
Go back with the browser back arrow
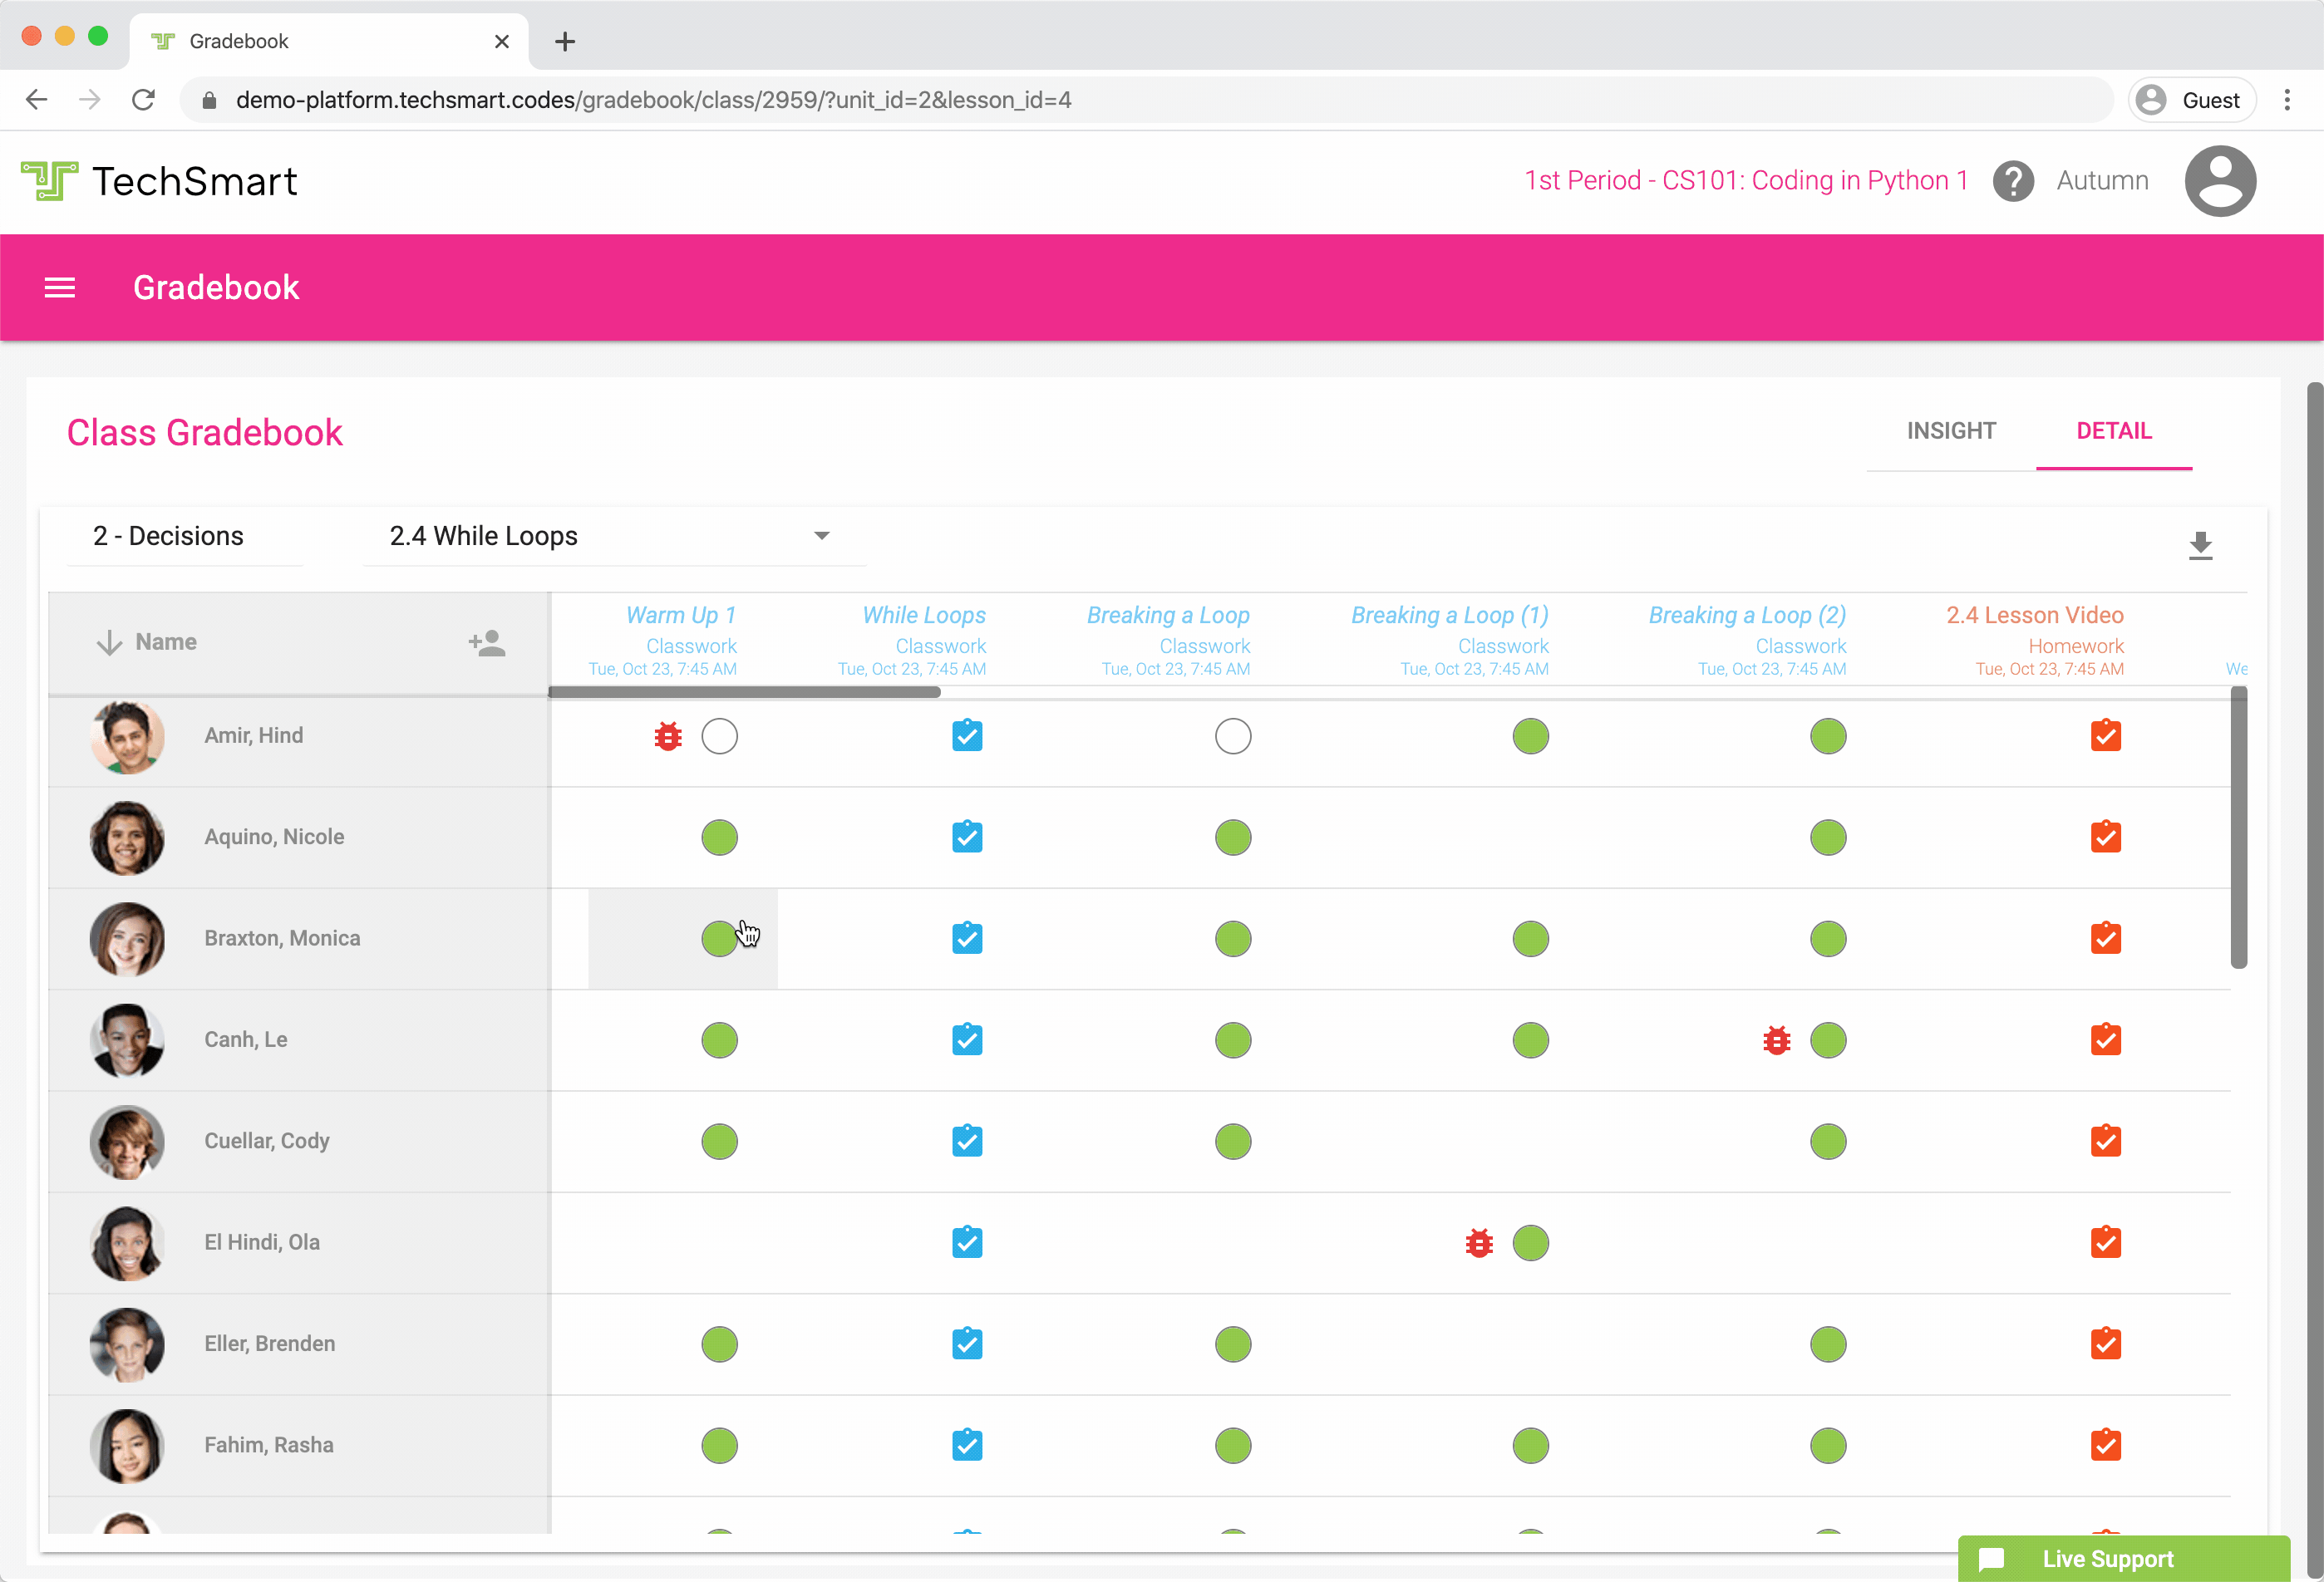click(x=37, y=100)
